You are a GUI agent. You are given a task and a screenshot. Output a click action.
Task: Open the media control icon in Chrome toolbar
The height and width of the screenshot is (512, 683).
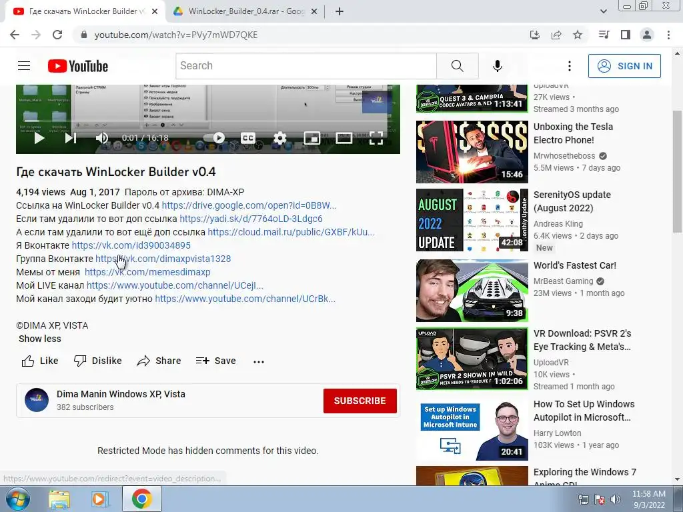604,35
